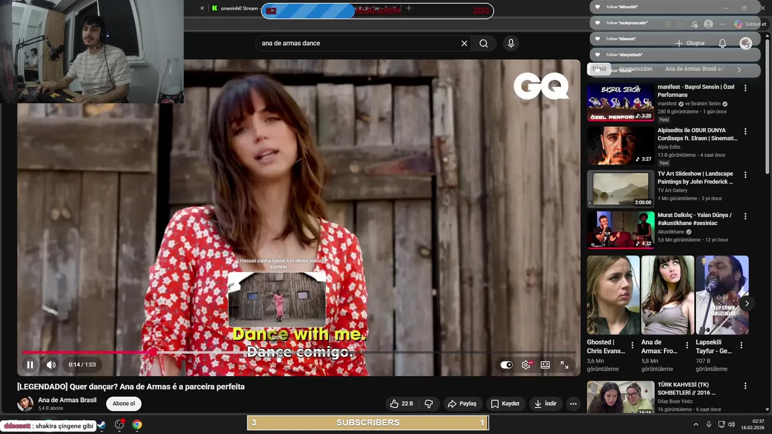Dislike the video with thumbs-down
This screenshot has width=772, height=434.
tap(429, 404)
